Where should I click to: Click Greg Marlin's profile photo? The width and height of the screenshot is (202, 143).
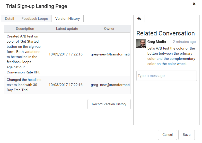[x=141, y=44]
